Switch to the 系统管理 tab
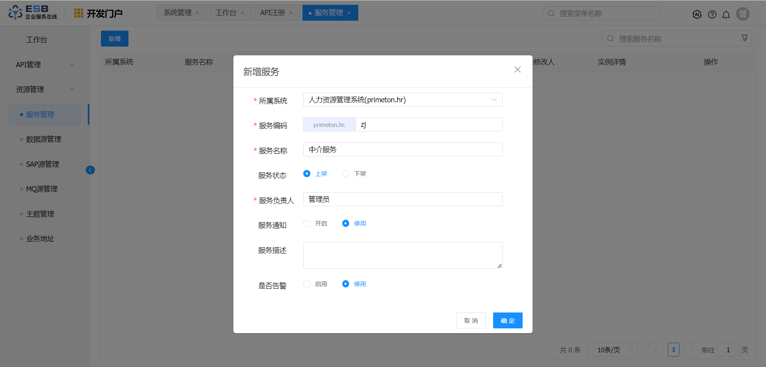 pos(178,13)
